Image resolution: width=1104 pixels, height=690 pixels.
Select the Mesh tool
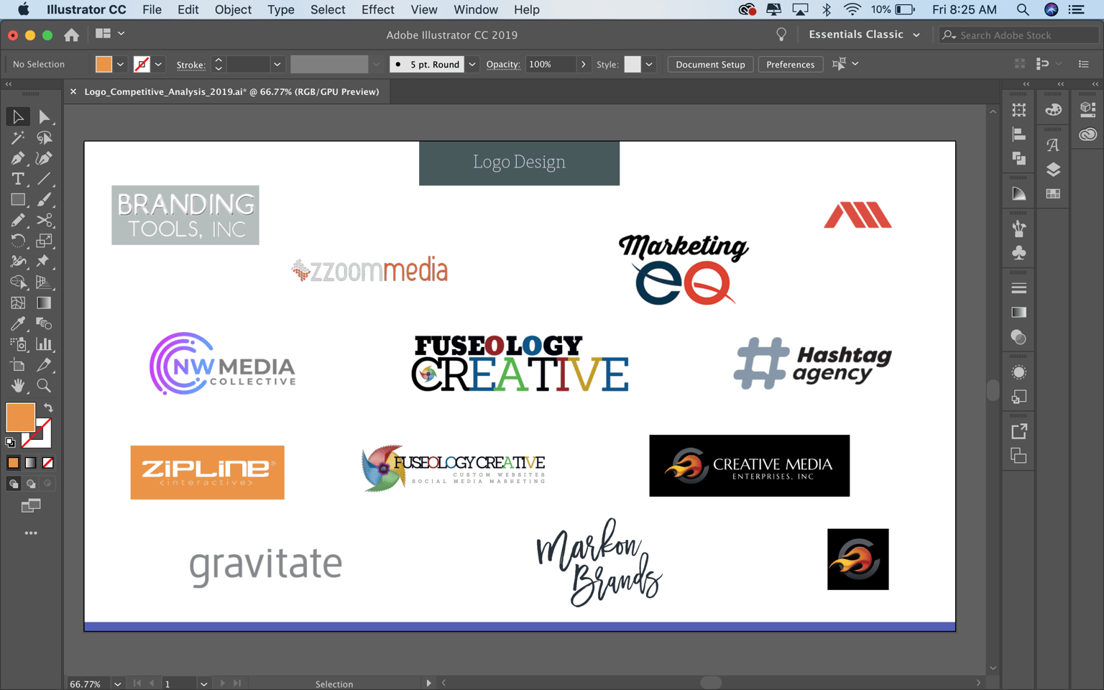18,303
